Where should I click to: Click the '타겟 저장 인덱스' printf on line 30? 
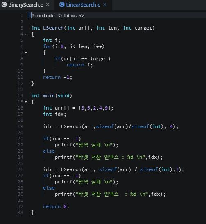click(110, 194)
